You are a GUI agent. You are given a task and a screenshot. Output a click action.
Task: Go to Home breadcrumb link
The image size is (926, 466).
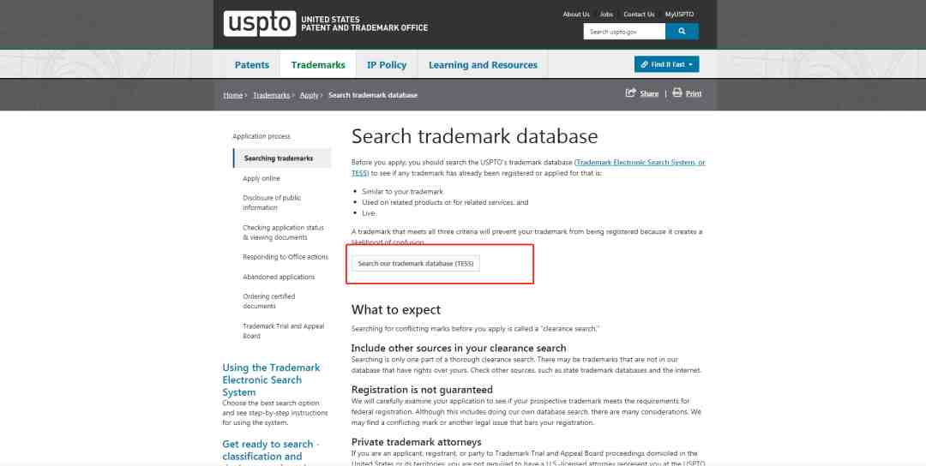233,95
